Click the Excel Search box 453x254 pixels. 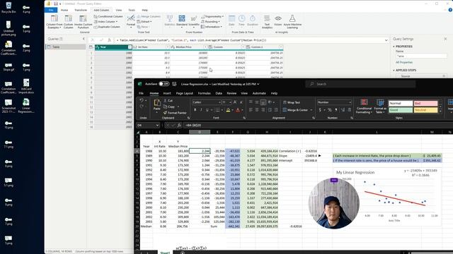[360, 84]
